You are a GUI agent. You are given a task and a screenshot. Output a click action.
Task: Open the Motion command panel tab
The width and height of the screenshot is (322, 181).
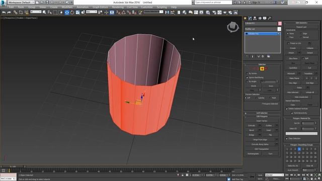pyautogui.click(x=260, y=18)
